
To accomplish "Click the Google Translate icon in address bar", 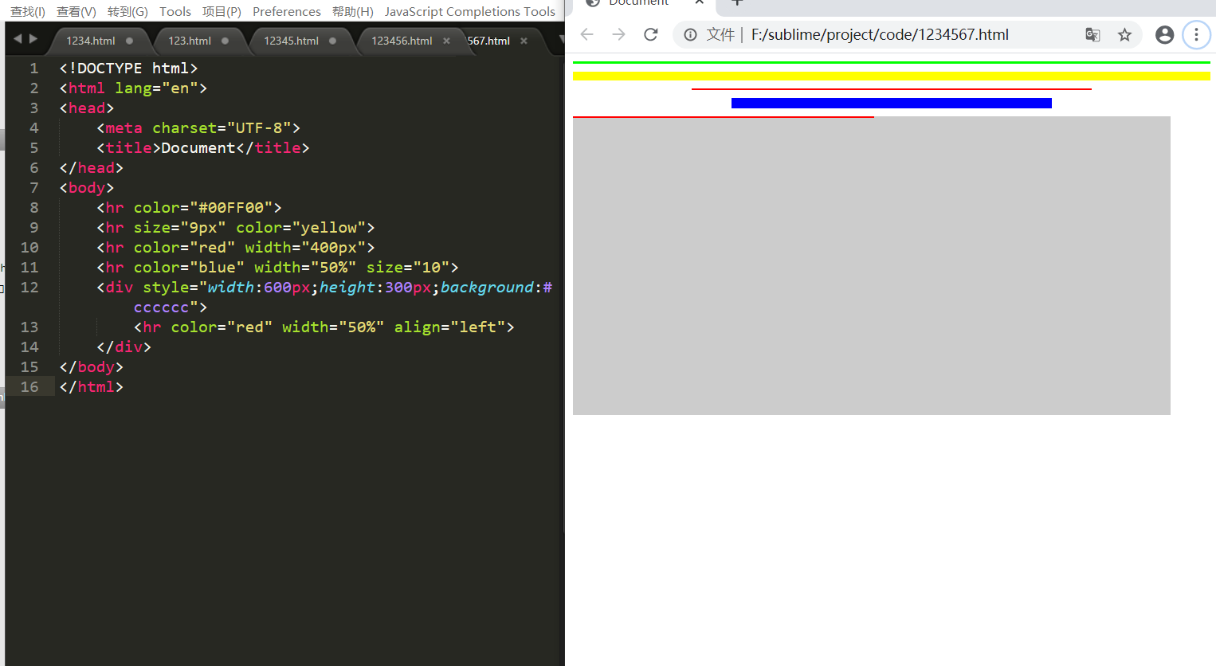I will coord(1092,34).
